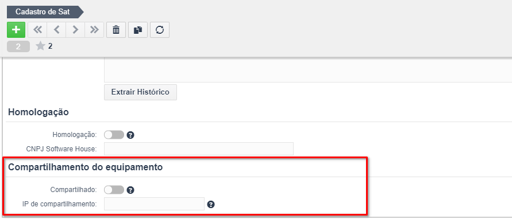Navigate to previous record arrow

(56, 30)
